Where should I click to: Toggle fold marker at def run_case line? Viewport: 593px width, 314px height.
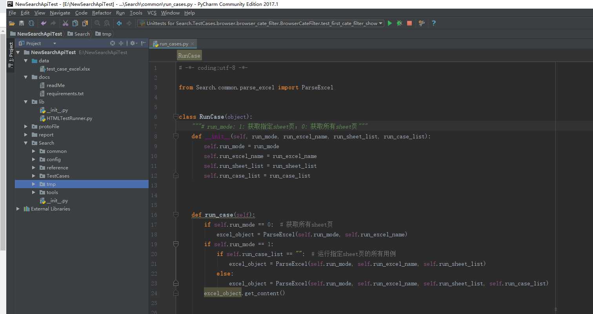[176, 215]
